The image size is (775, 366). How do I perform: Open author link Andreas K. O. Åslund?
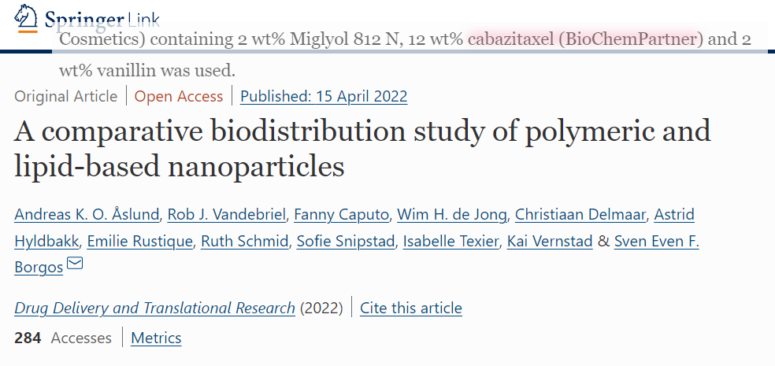tap(87, 214)
